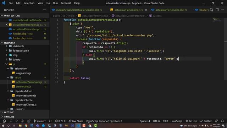Expand the fontawesome folder
This screenshot has height=128, width=227.
click(x=6, y=50)
